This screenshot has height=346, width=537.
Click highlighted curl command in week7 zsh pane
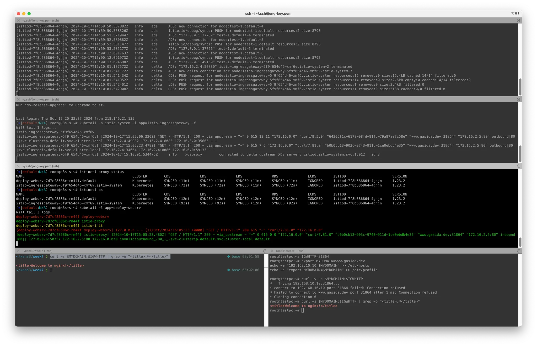[110, 256]
